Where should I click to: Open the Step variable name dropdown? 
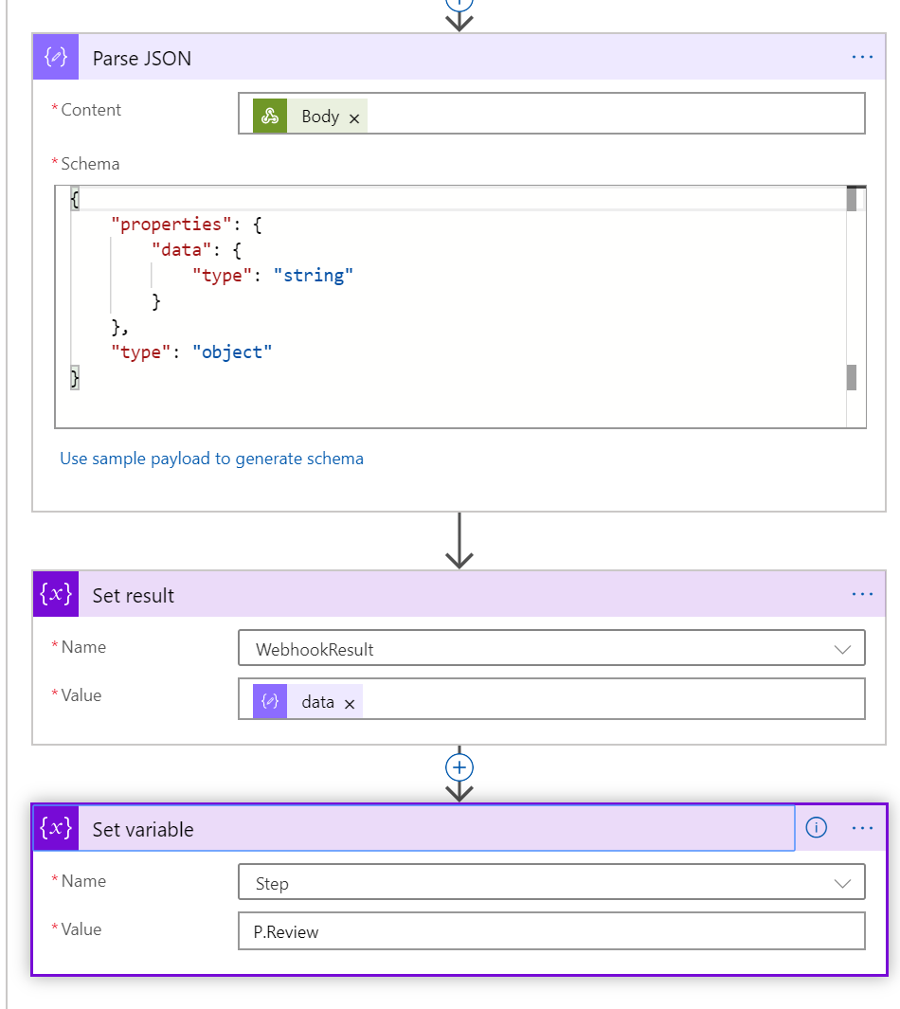[x=841, y=882]
